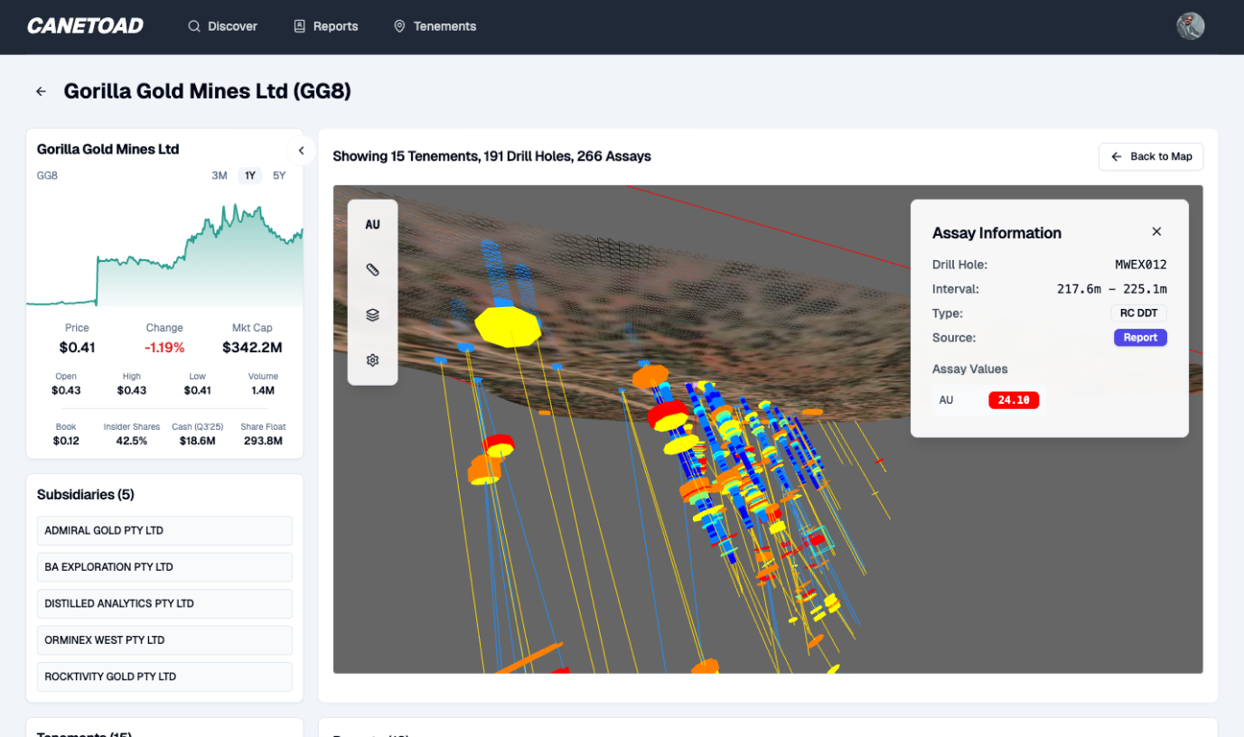Switch chart to 3M range
1244x737 pixels.
[220, 176]
